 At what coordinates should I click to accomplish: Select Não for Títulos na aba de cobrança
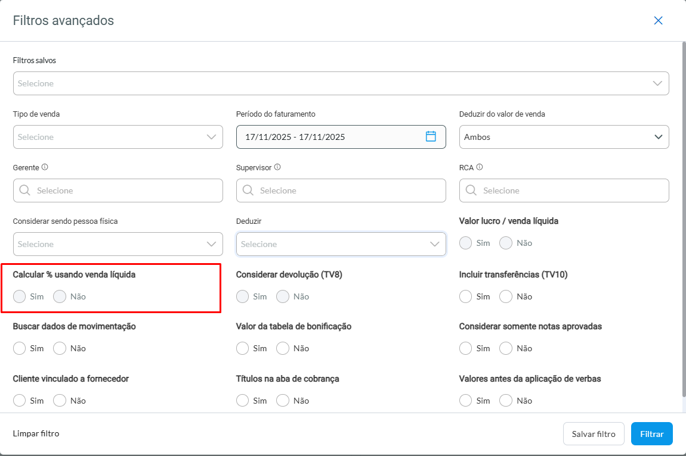283,401
